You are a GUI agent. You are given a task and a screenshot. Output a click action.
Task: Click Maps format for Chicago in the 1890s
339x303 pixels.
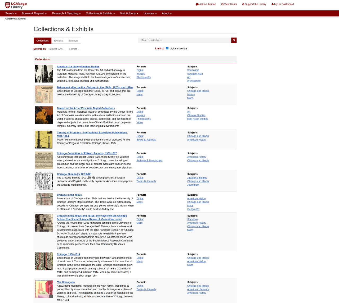(140, 202)
